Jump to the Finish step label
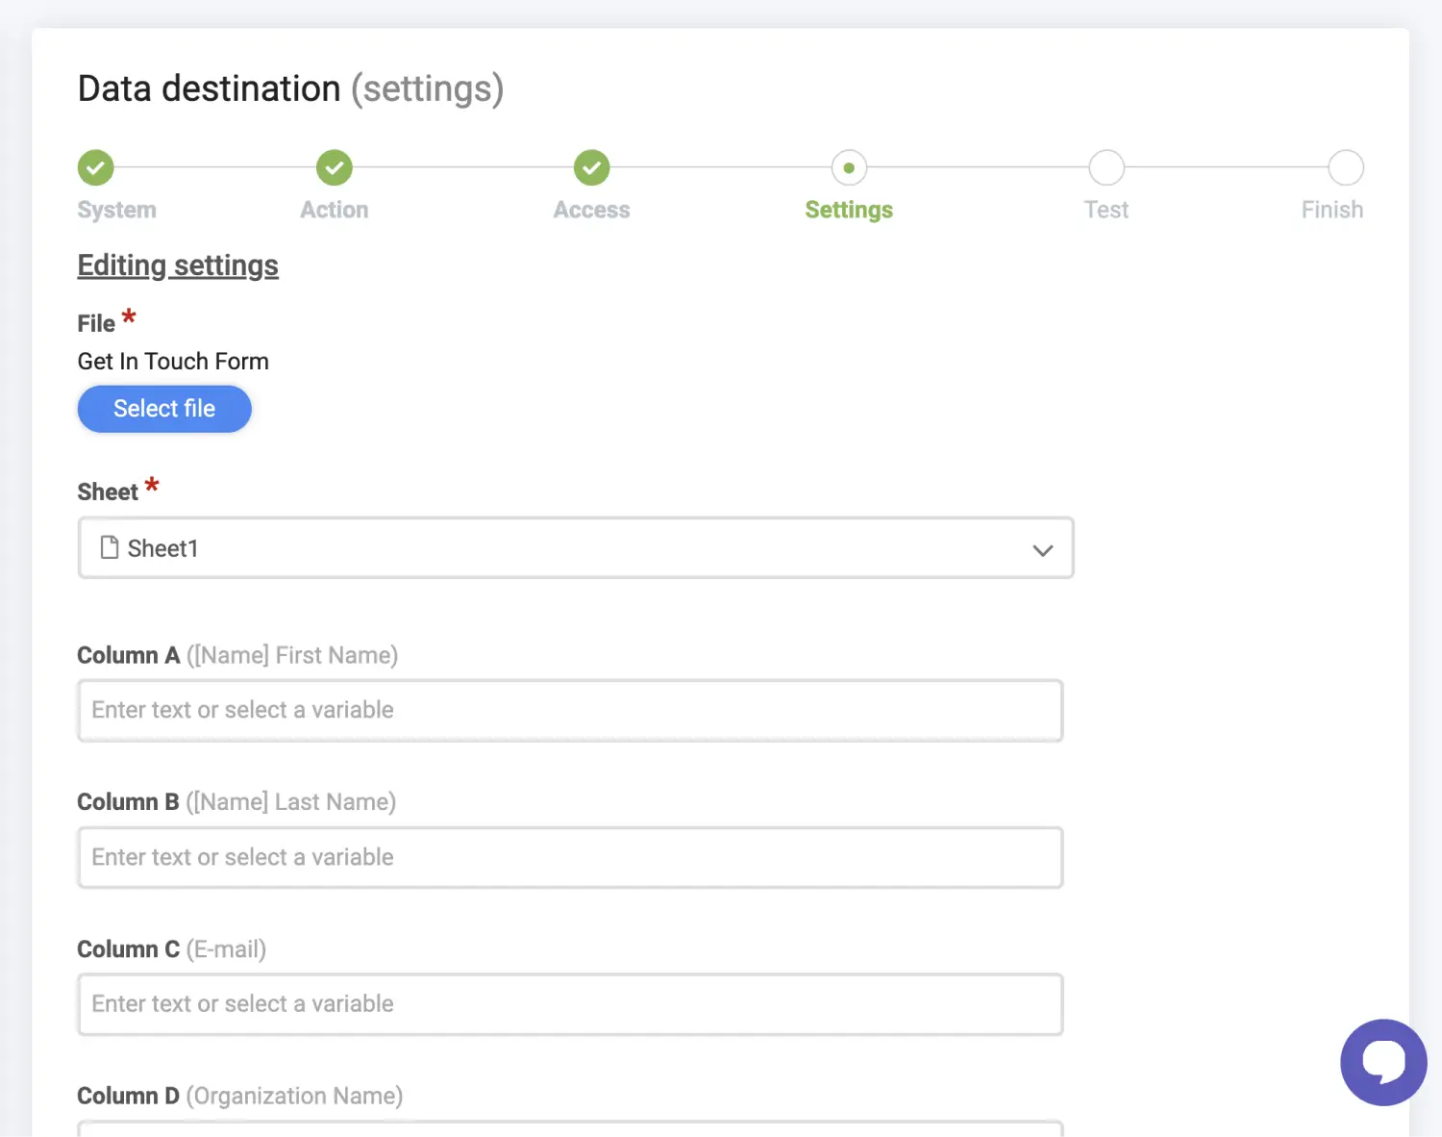The image size is (1442, 1137). [1332, 210]
